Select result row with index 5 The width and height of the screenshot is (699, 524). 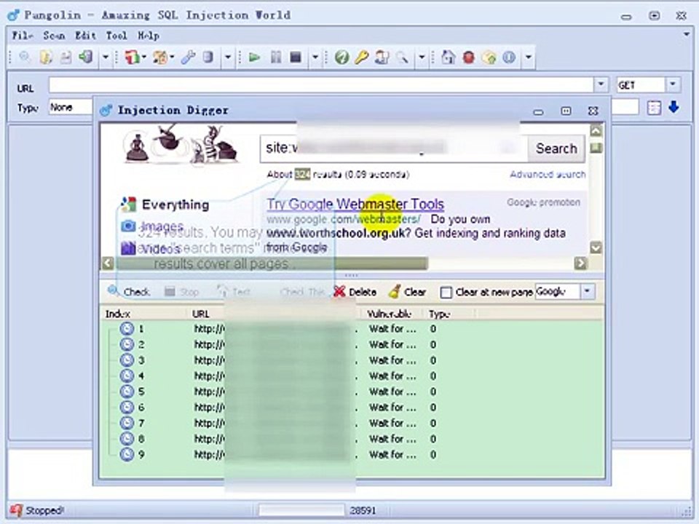point(352,392)
